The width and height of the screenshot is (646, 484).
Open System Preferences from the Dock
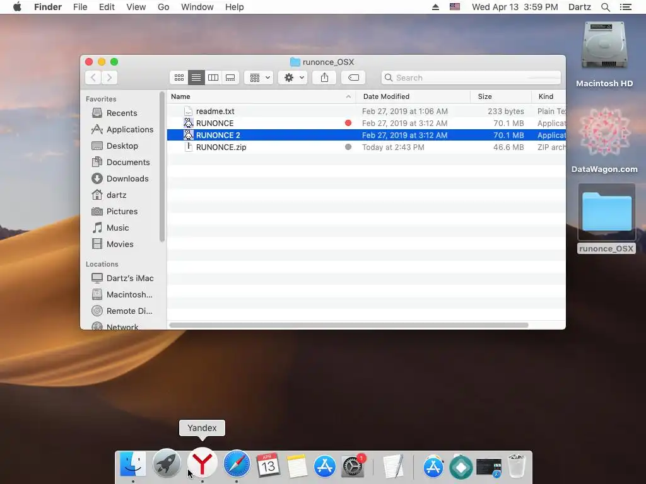pyautogui.click(x=353, y=466)
